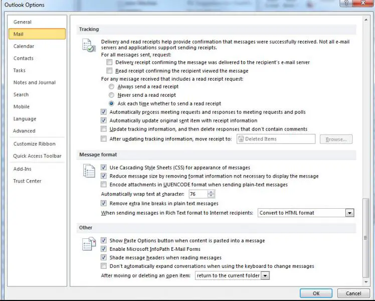Open the Trust Center options

click(37, 181)
